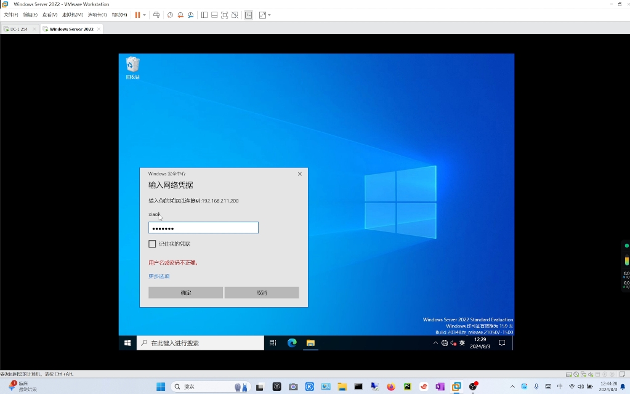630x394 pixels.
Task: Check the 记住我的凭据 checkbox
Action: click(x=152, y=244)
